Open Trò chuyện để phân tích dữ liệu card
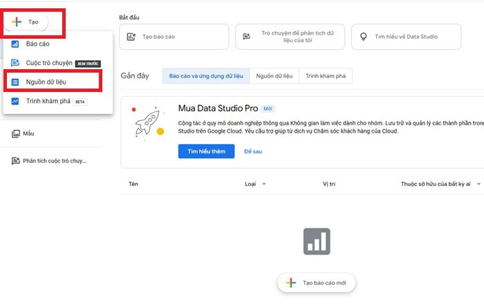Image resolution: width=484 pixels, height=305 pixels. point(290,37)
